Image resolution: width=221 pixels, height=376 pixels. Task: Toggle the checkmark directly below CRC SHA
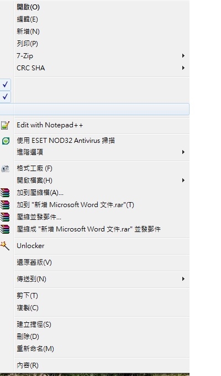[5, 84]
